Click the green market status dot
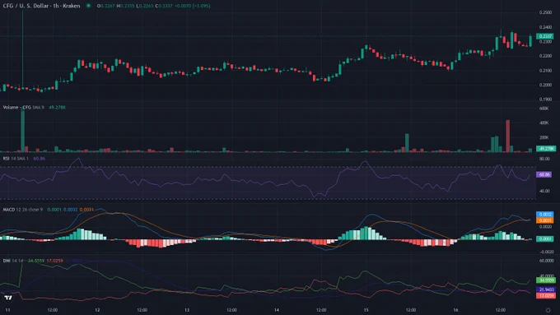Image resolution: width=560 pixels, height=315 pixels. click(x=88, y=6)
